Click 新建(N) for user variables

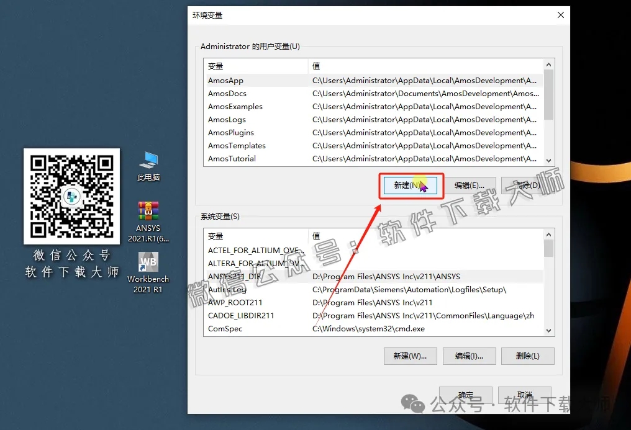[410, 186]
